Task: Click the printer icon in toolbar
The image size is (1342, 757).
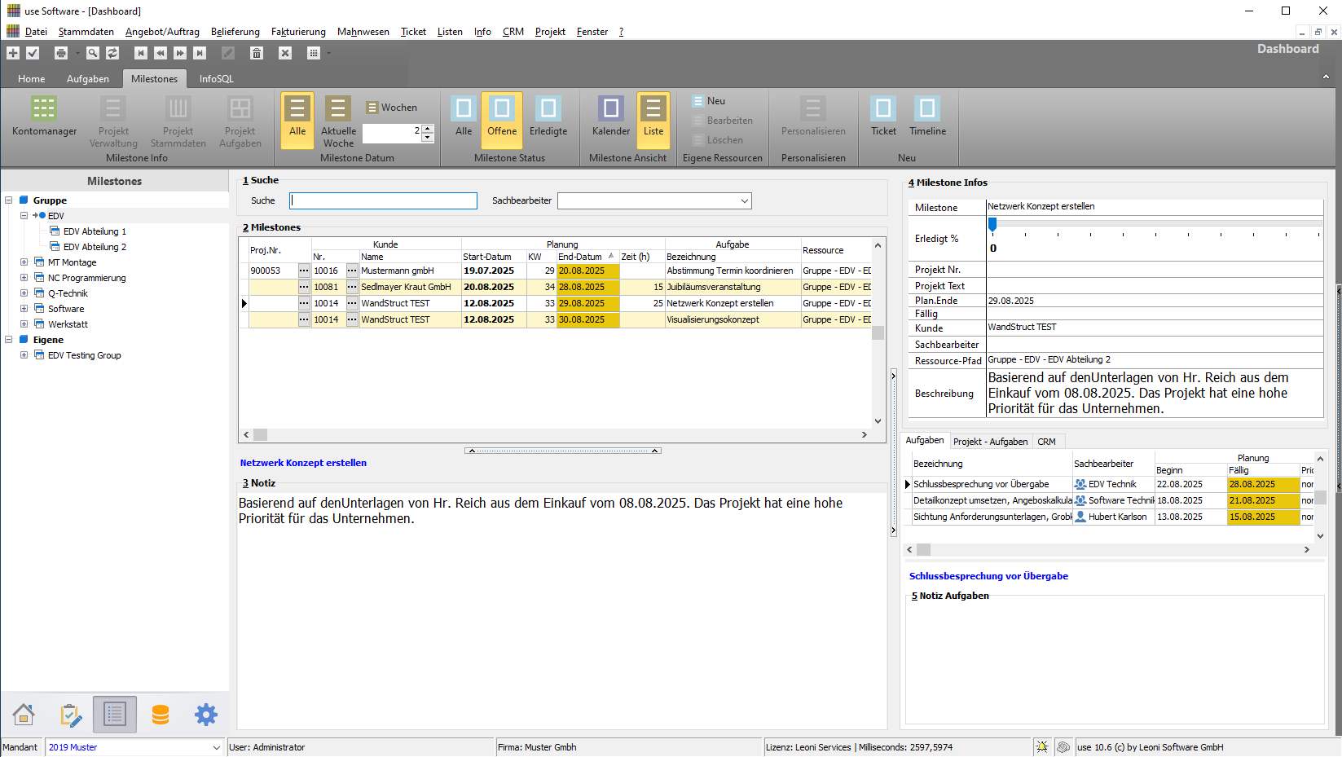Action: coord(61,53)
